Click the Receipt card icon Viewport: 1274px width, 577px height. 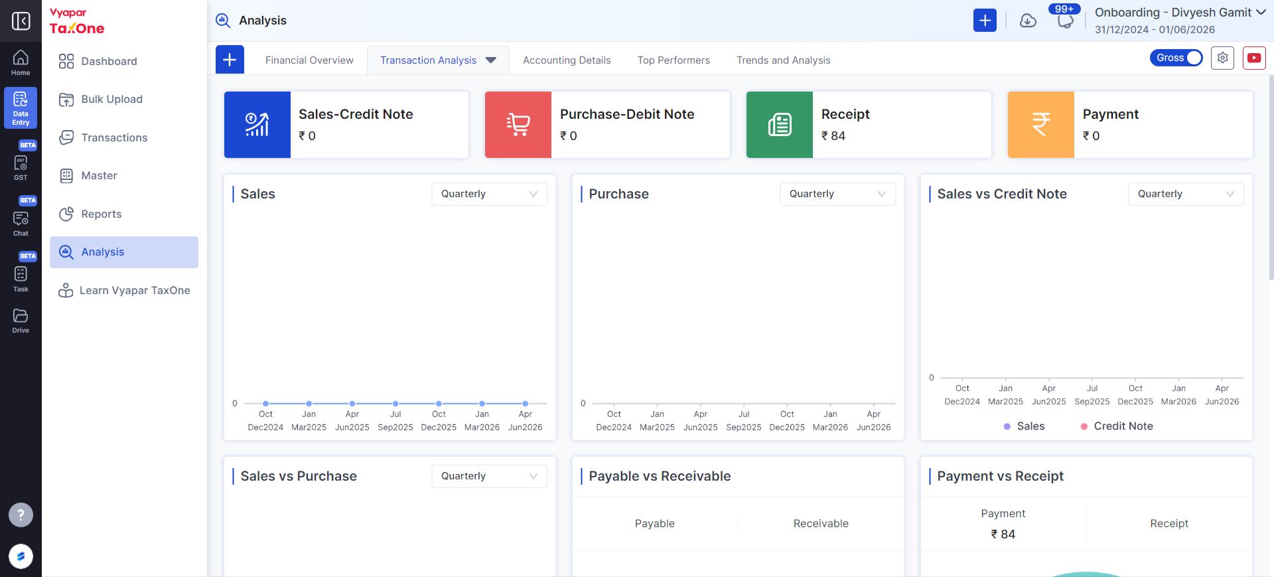click(780, 125)
